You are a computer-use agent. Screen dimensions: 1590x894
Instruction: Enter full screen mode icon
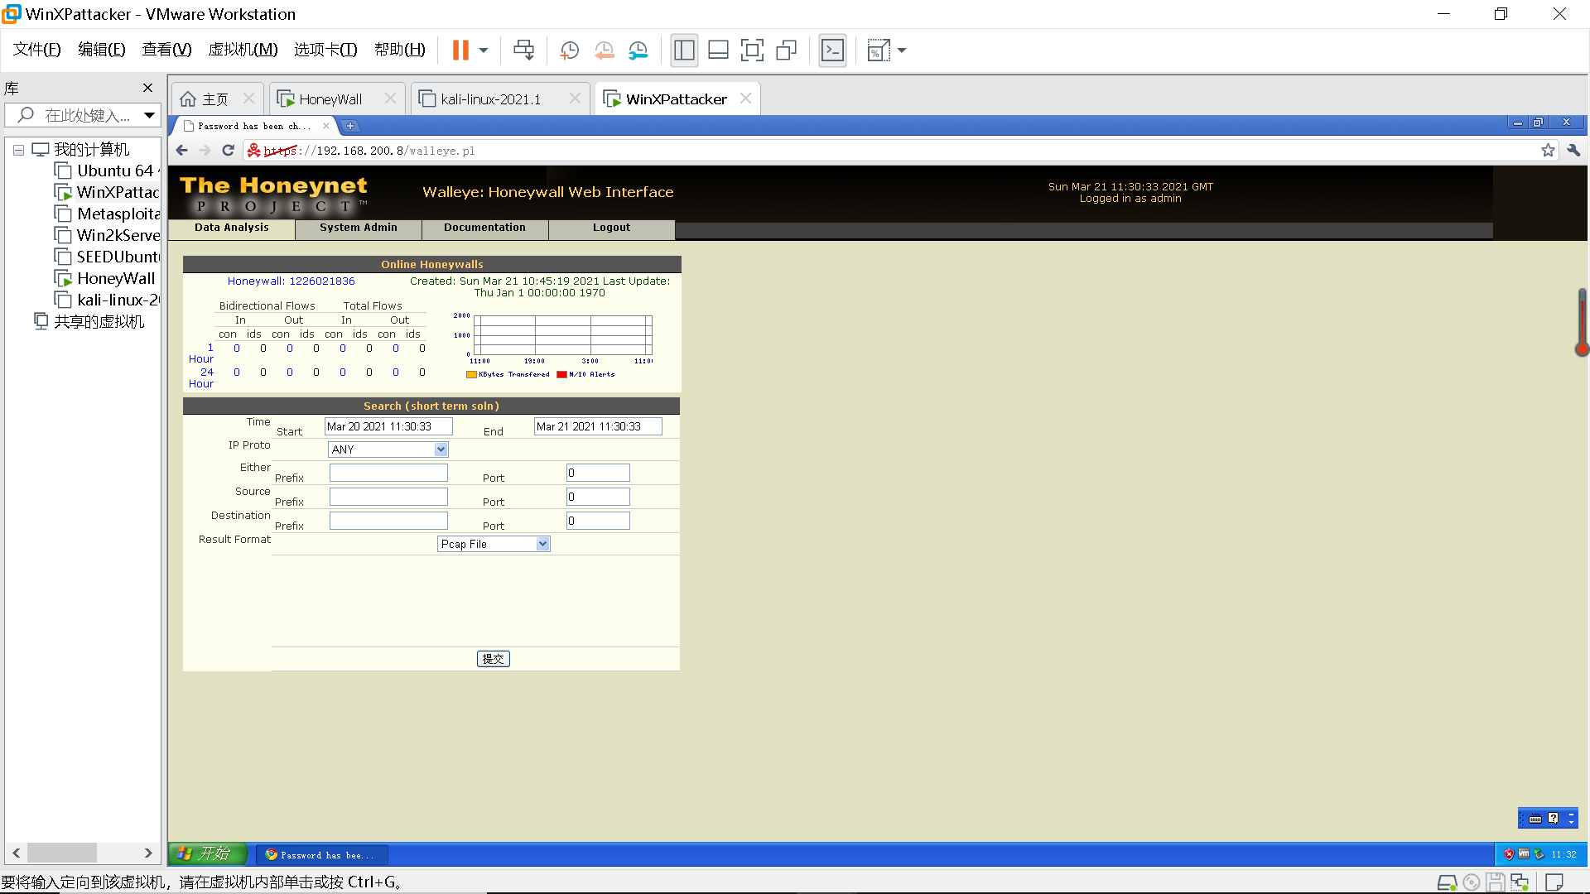[x=752, y=50]
